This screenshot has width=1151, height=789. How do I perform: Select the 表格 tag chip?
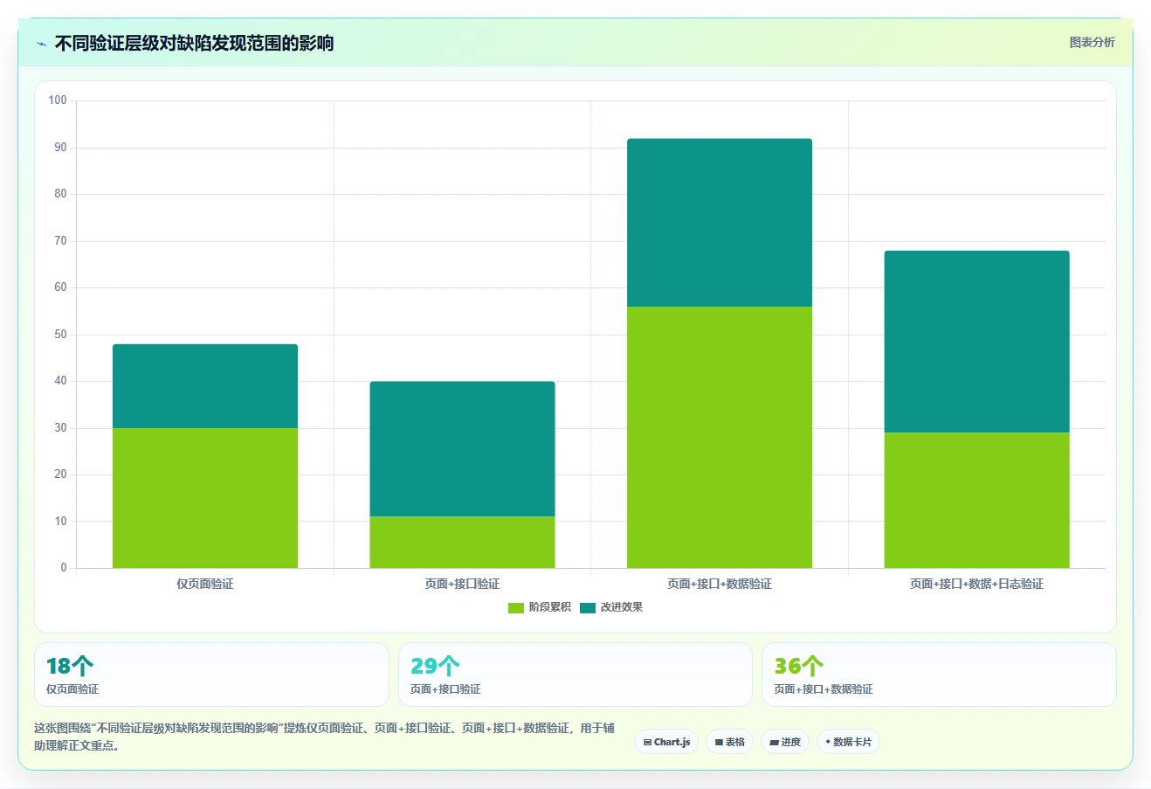729,742
